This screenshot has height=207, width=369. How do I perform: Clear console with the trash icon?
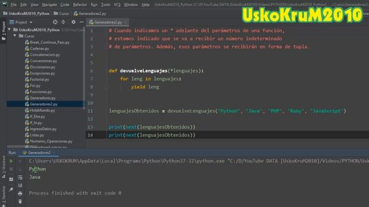click(20, 202)
